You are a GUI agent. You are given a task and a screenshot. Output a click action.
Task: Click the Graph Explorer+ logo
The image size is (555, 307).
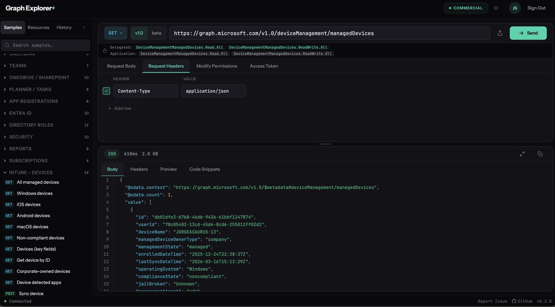[31, 8]
